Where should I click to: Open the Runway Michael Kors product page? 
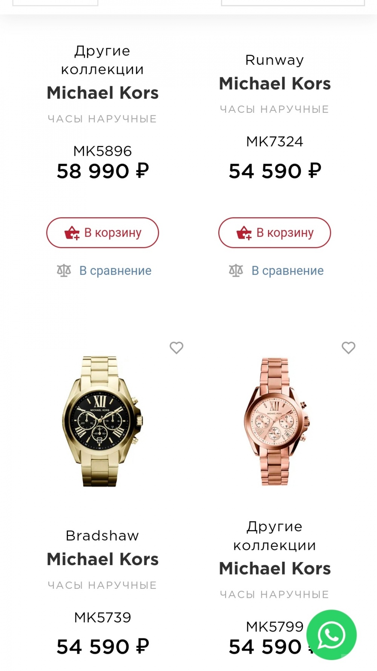[x=275, y=72]
